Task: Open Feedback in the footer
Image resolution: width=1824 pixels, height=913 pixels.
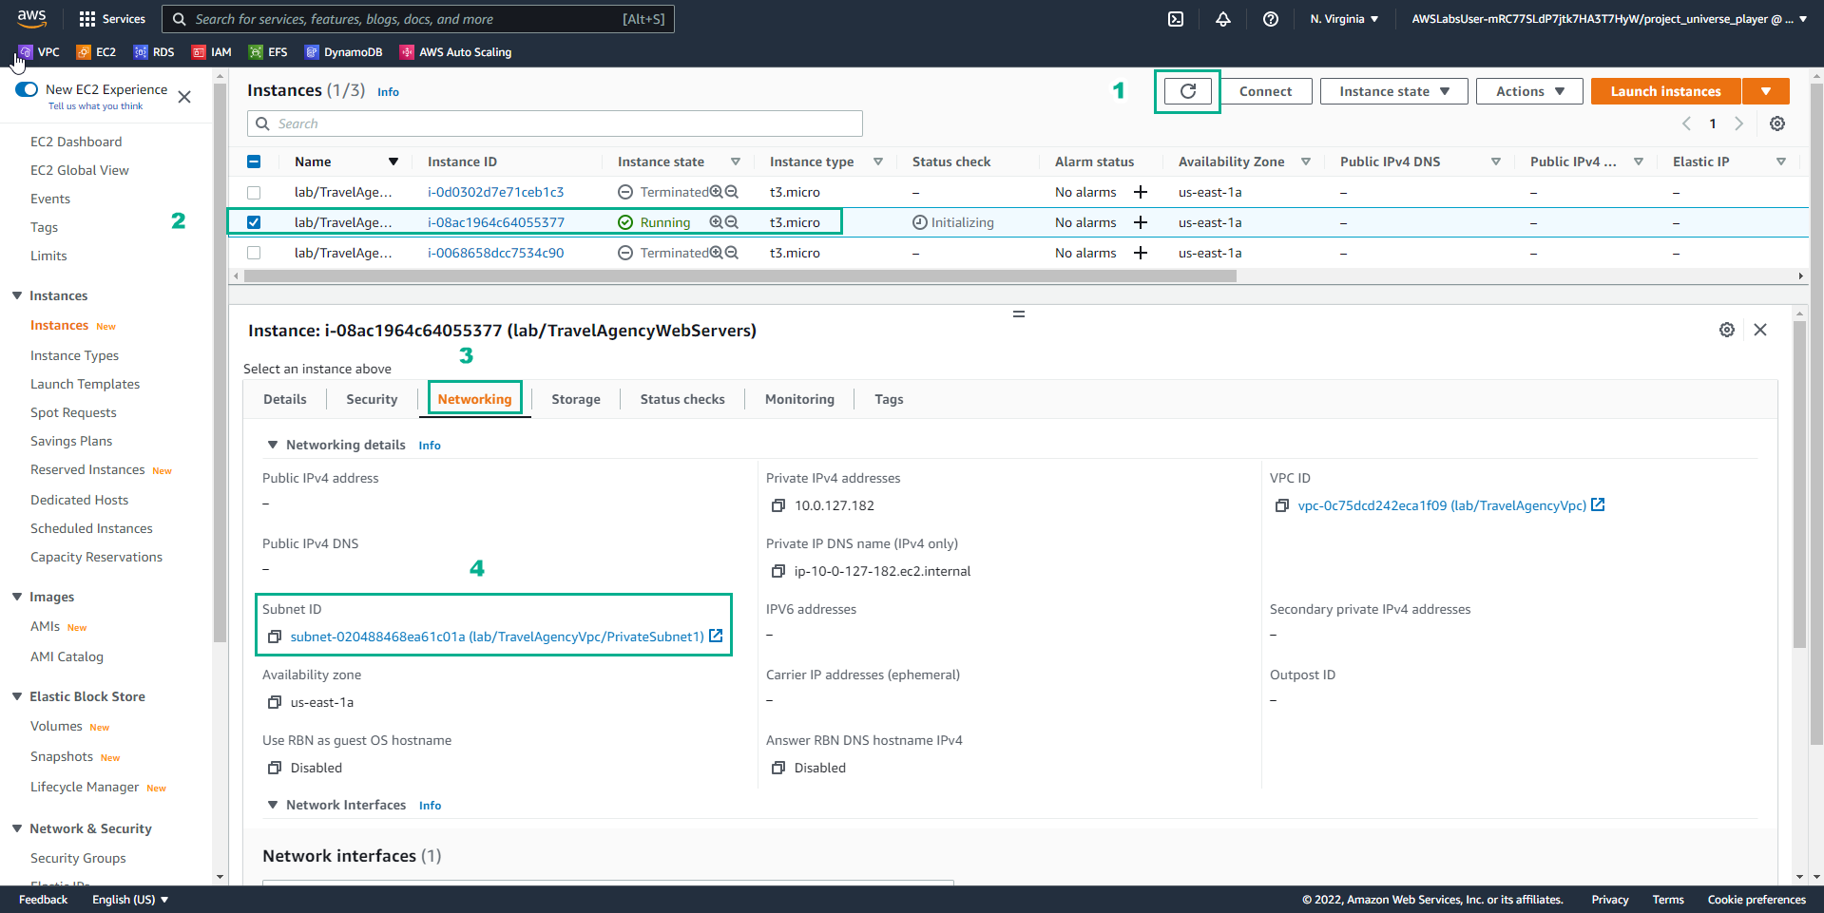Action: 43,900
